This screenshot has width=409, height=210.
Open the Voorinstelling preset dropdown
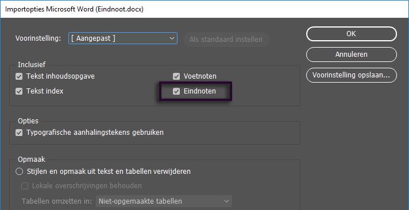click(x=123, y=38)
